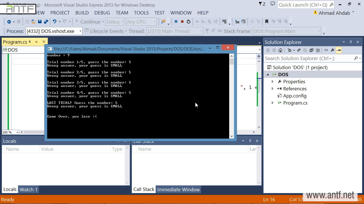Expand the References node
364x204 pixels.
[x=272, y=89]
